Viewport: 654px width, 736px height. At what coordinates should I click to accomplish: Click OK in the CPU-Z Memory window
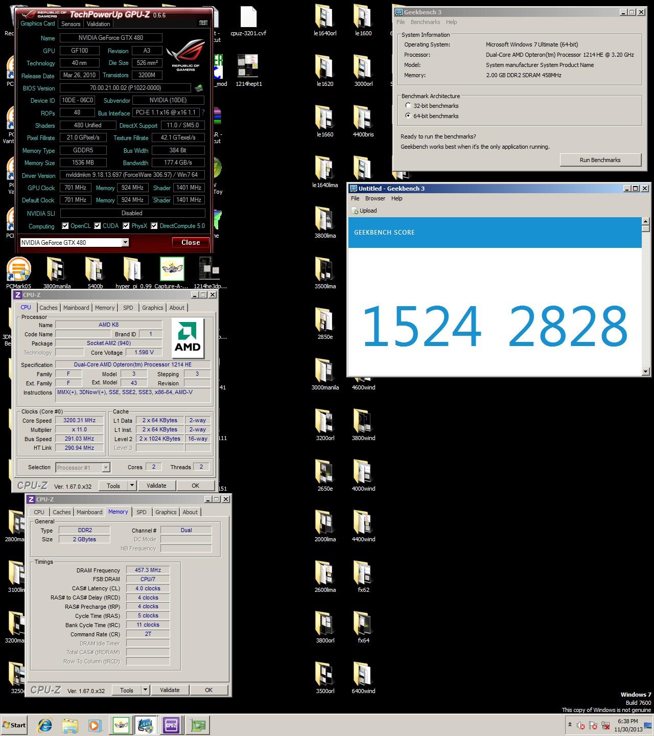click(209, 690)
